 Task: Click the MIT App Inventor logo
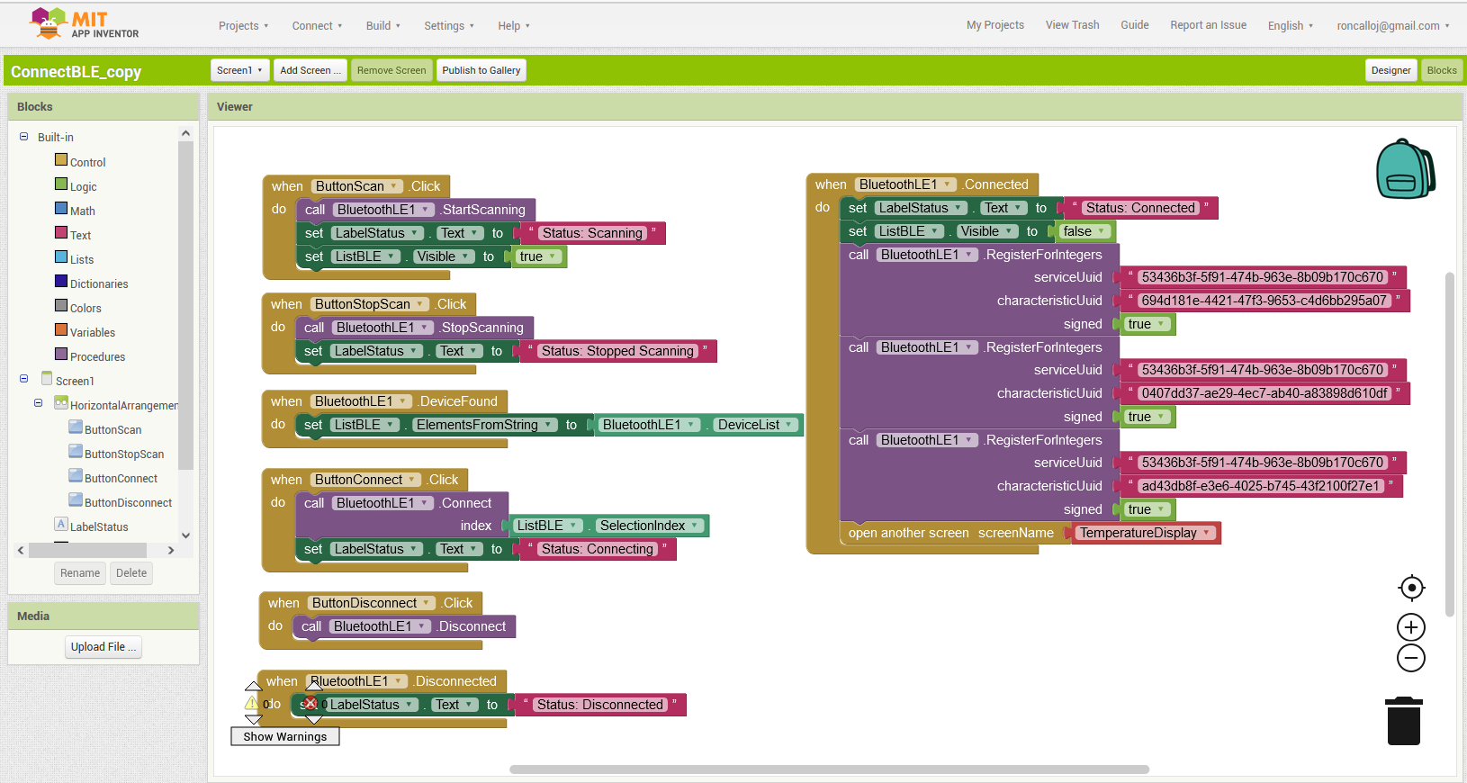[x=84, y=23]
